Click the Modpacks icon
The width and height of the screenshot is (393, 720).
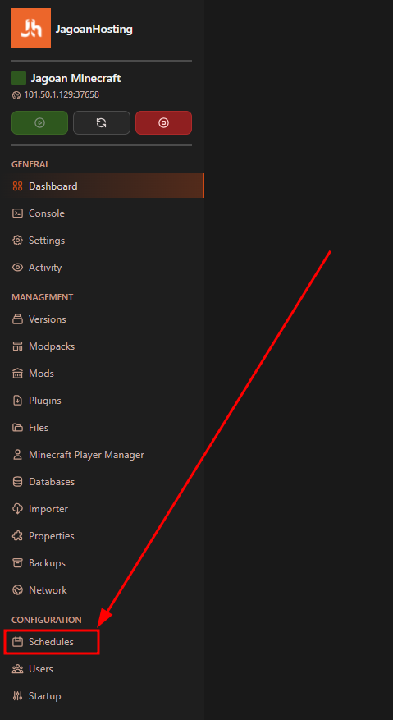(x=17, y=346)
